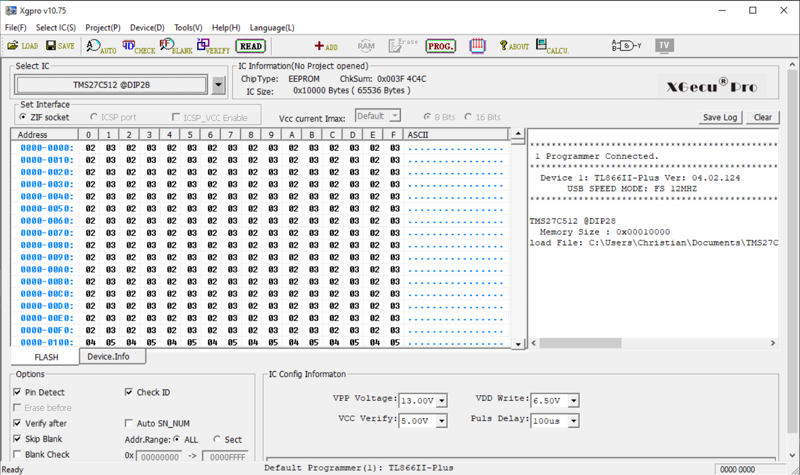
Task: Click the Save Log button
Action: click(x=720, y=117)
